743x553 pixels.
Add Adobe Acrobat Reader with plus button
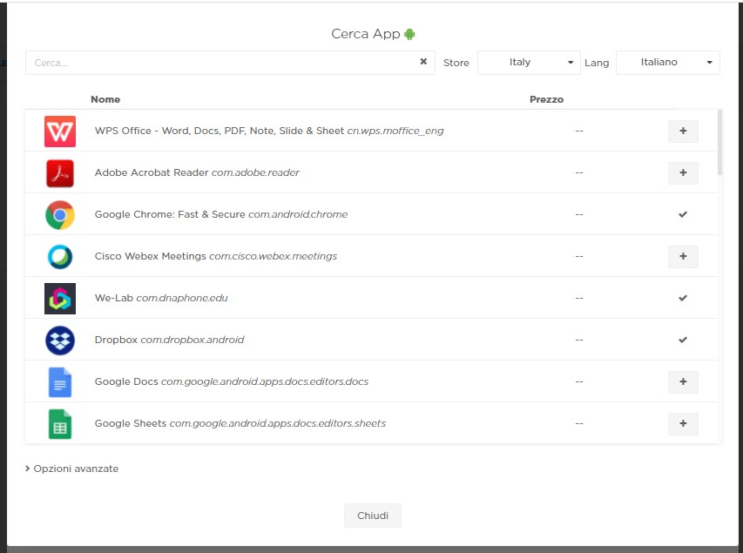(683, 173)
